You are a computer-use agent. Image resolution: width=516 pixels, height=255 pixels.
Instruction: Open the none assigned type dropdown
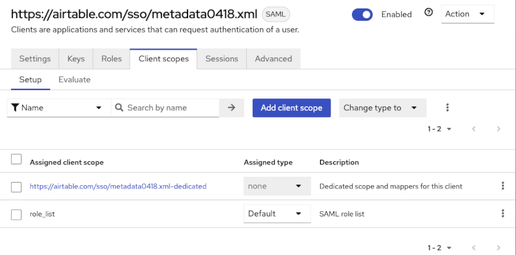(277, 186)
